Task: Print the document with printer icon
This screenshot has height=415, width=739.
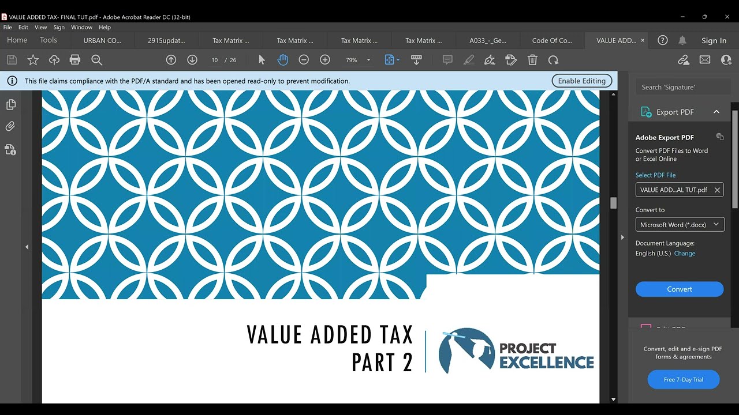Action: pyautogui.click(x=75, y=60)
